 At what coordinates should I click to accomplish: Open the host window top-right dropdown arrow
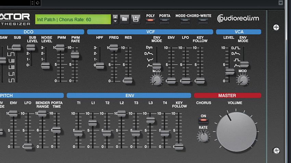point(281,3)
